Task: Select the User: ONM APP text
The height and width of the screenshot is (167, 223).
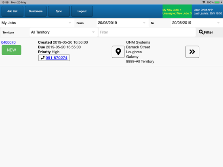Action: [203, 10]
